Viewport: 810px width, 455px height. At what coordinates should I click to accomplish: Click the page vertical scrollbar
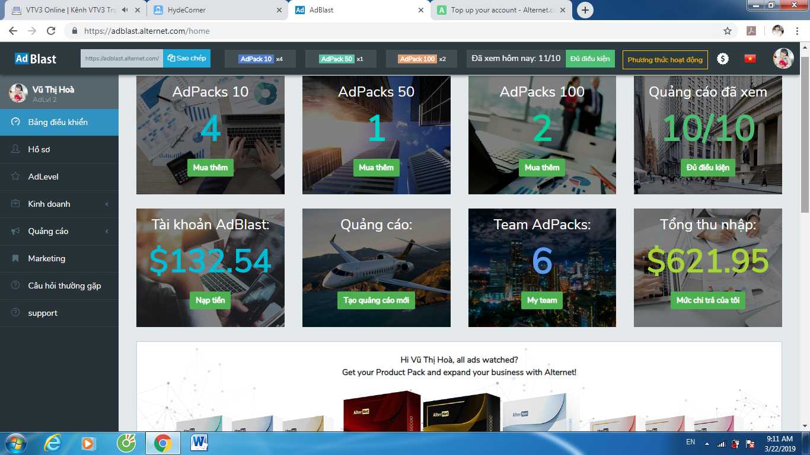pyautogui.click(x=805, y=136)
